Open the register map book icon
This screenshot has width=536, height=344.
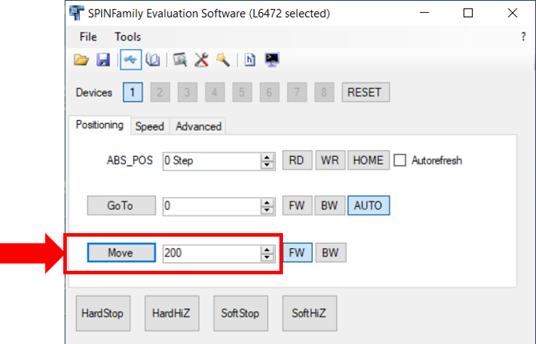point(152,60)
